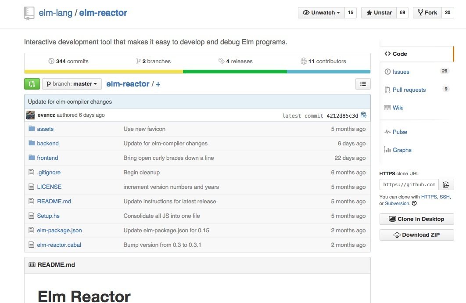Click the releases tag icon
This screenshot has height=303, width=466.
pos(222,61)
